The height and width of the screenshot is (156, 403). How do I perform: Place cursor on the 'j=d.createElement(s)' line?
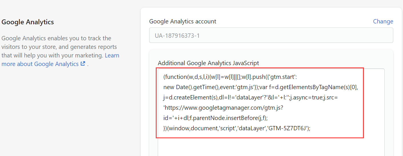coord(251,97)
